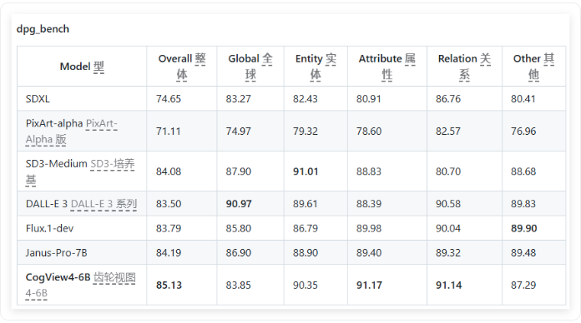Click Janus-Pro-7B global score 86.90
This screenshot has width=581, height=323.
pyautogui.click(x=239, y=253)
